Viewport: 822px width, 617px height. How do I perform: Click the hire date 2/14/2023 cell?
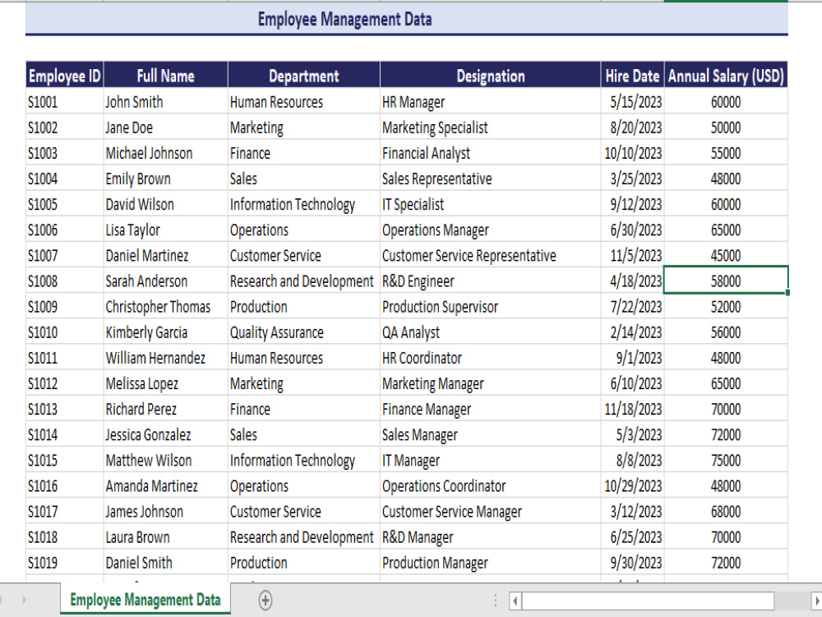(x=632, y=332)
